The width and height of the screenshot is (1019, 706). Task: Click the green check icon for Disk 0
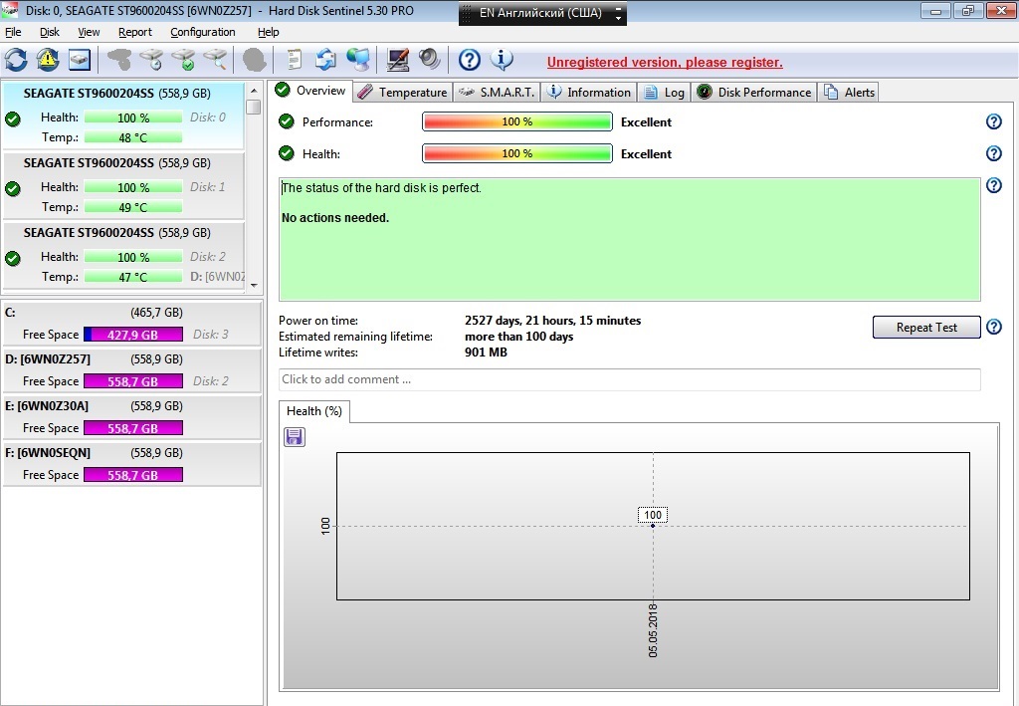[x=12, y=118]
